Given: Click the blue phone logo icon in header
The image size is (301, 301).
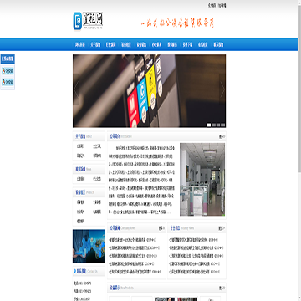Looking at the screenshot, I should click(77, 21).
